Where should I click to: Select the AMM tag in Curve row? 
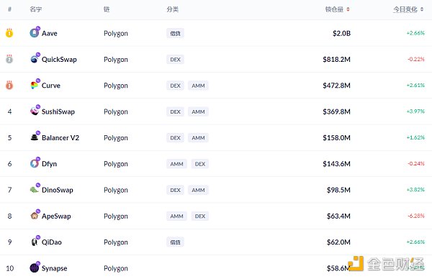(x=198, y=86)
